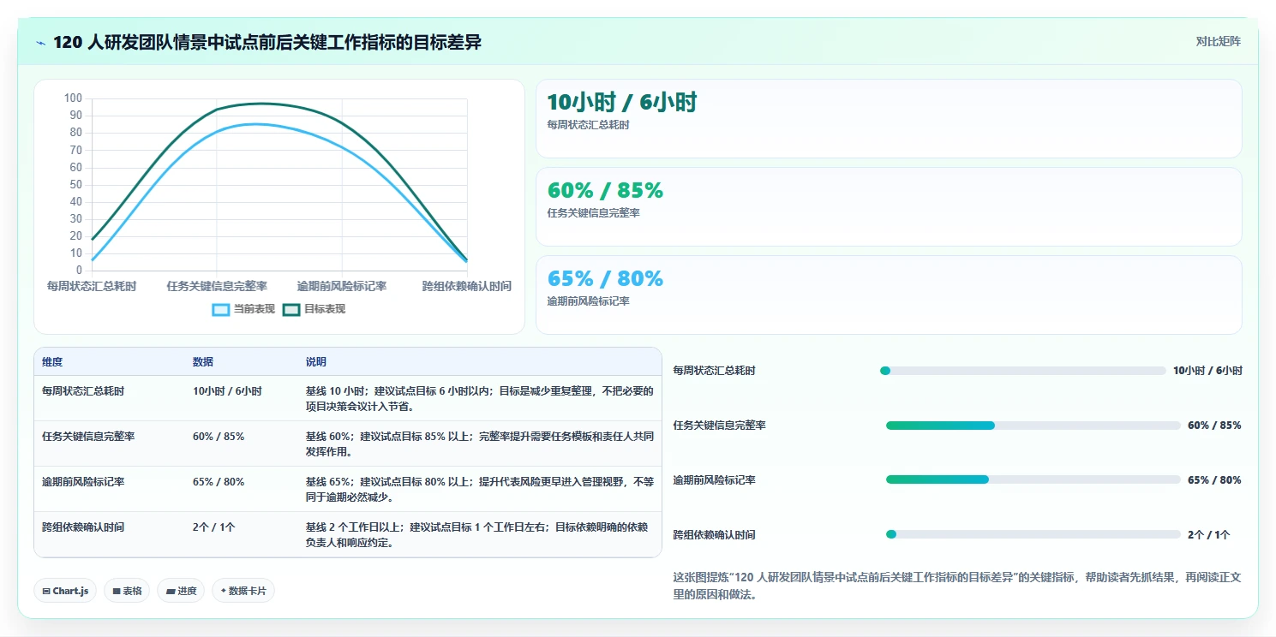
Task: Click the 65% / 80% data card heading
Action: [605, 279]
